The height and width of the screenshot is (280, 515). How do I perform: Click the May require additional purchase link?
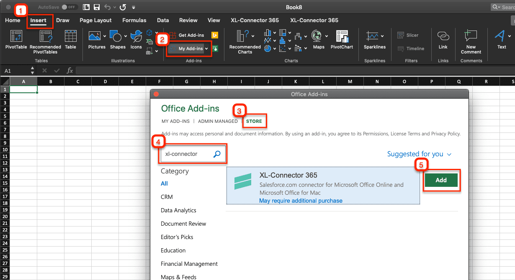301,201
